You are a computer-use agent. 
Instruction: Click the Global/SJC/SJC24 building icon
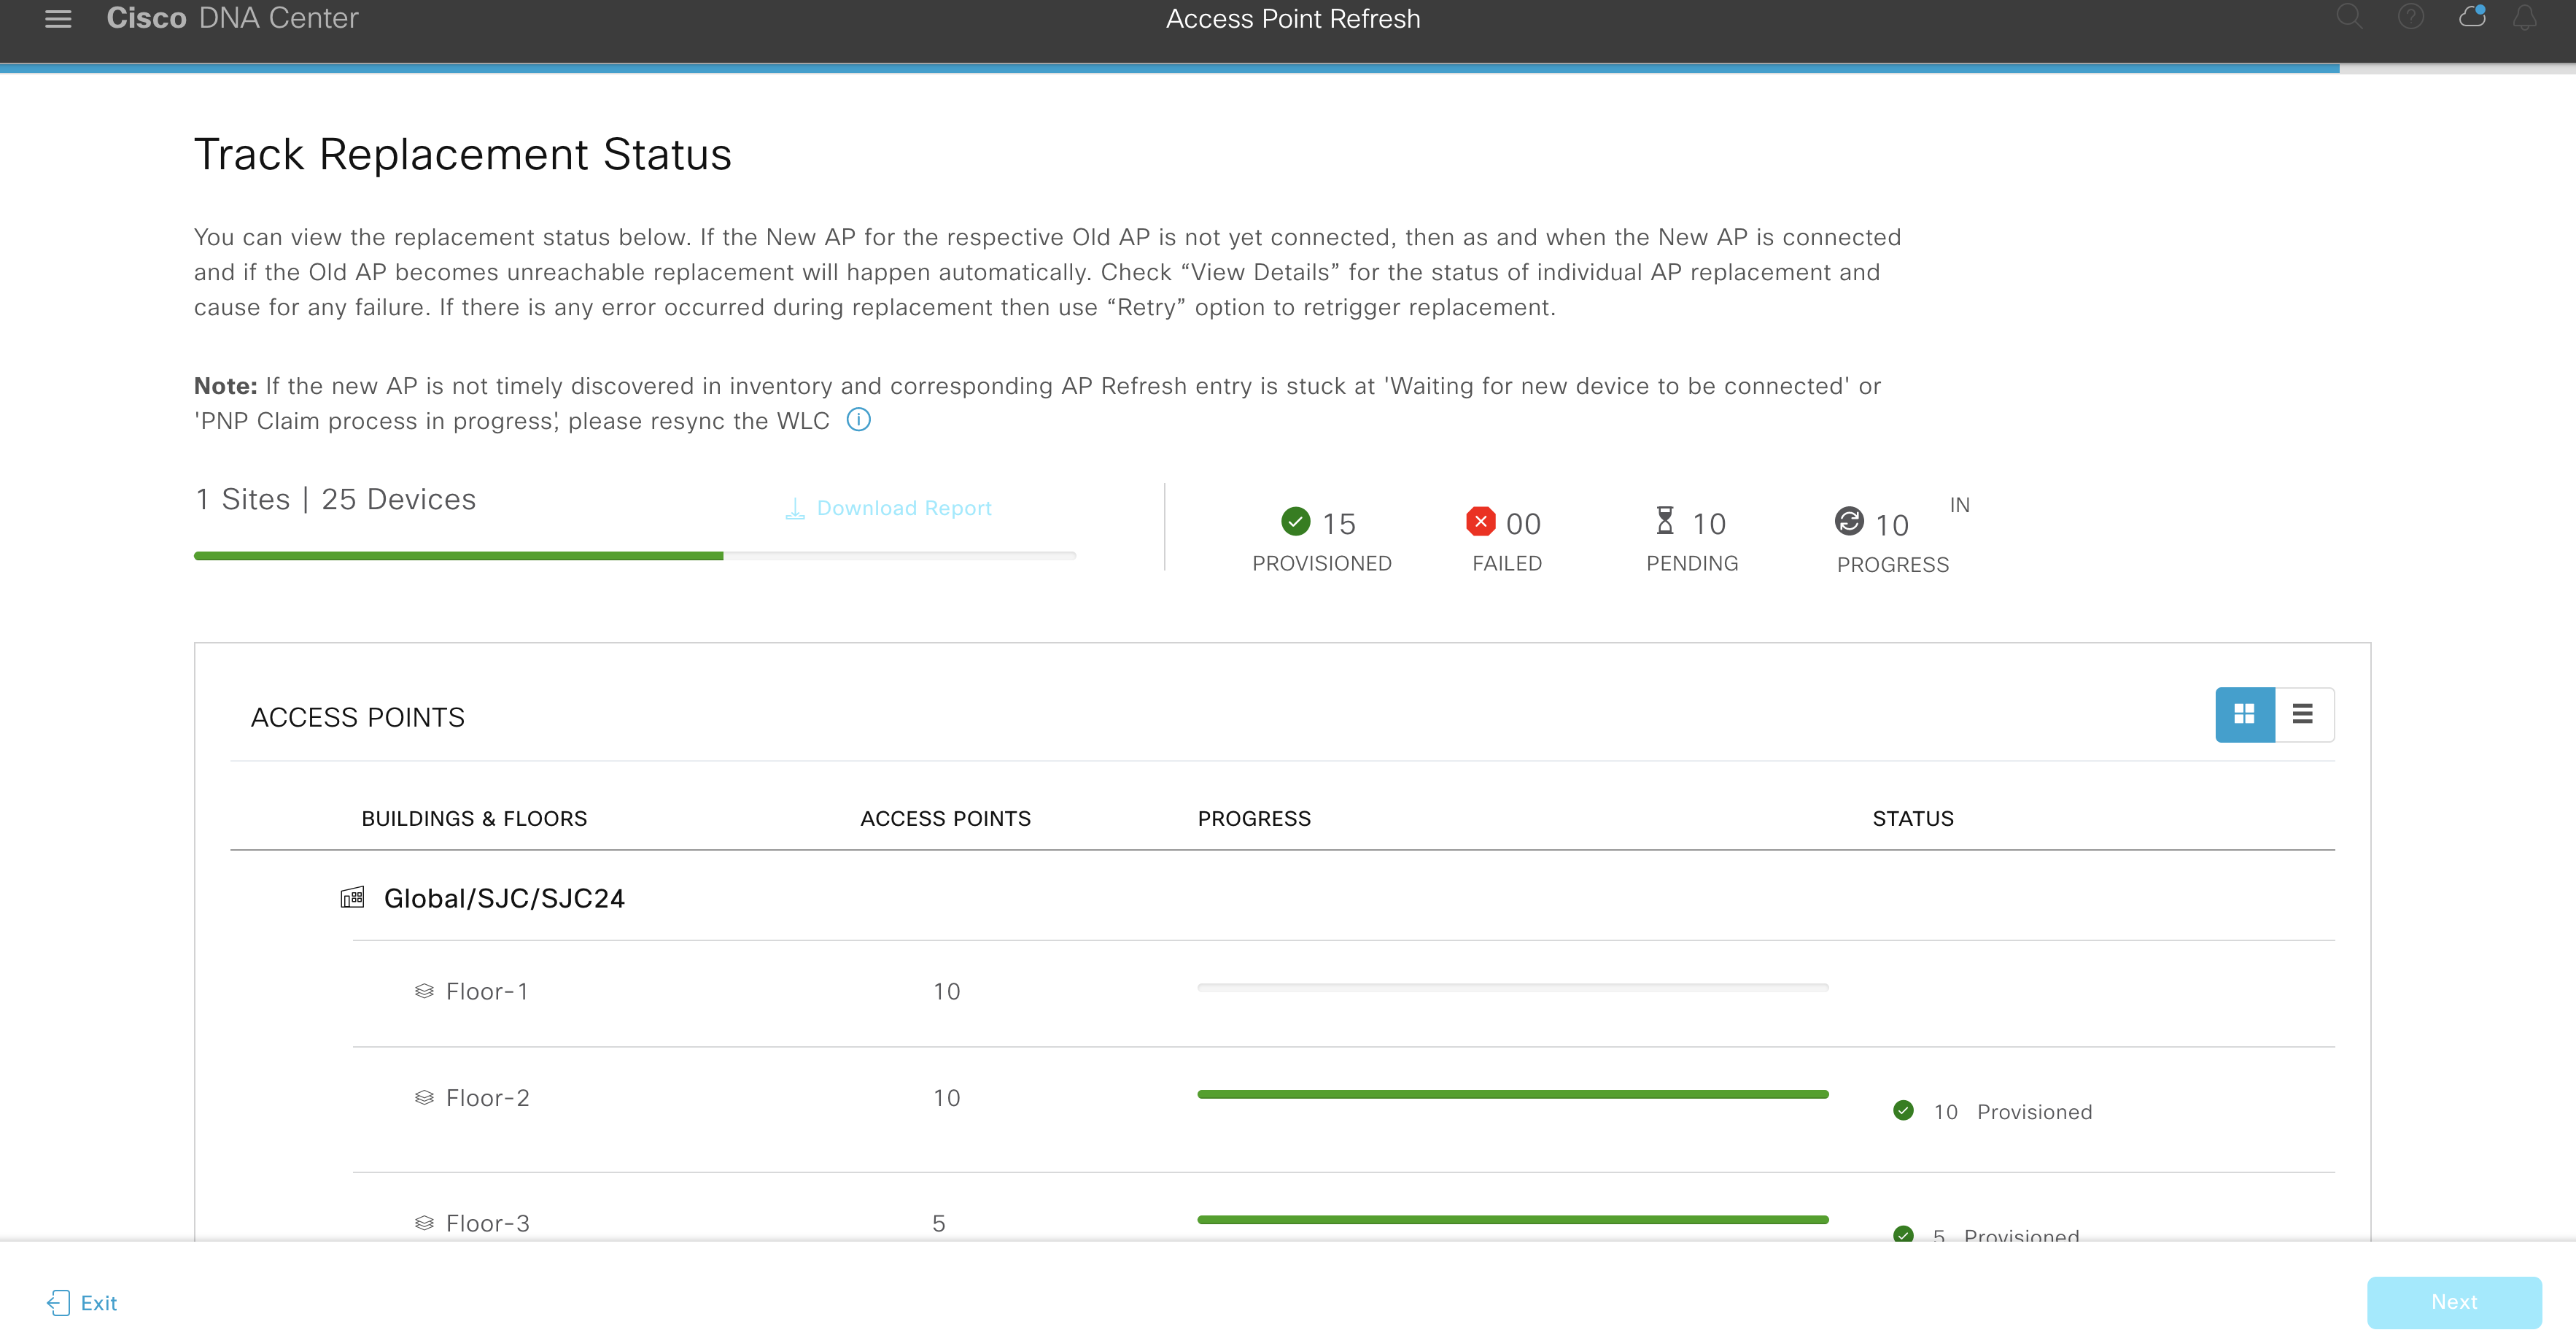point(352,897)
